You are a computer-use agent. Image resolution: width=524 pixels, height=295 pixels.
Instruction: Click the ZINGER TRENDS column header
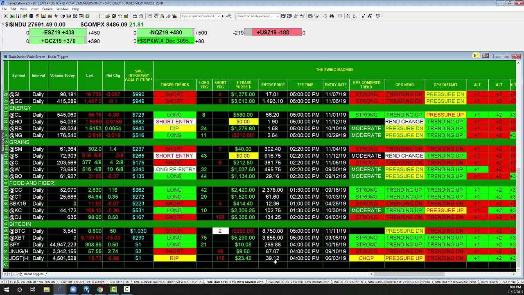174,85
